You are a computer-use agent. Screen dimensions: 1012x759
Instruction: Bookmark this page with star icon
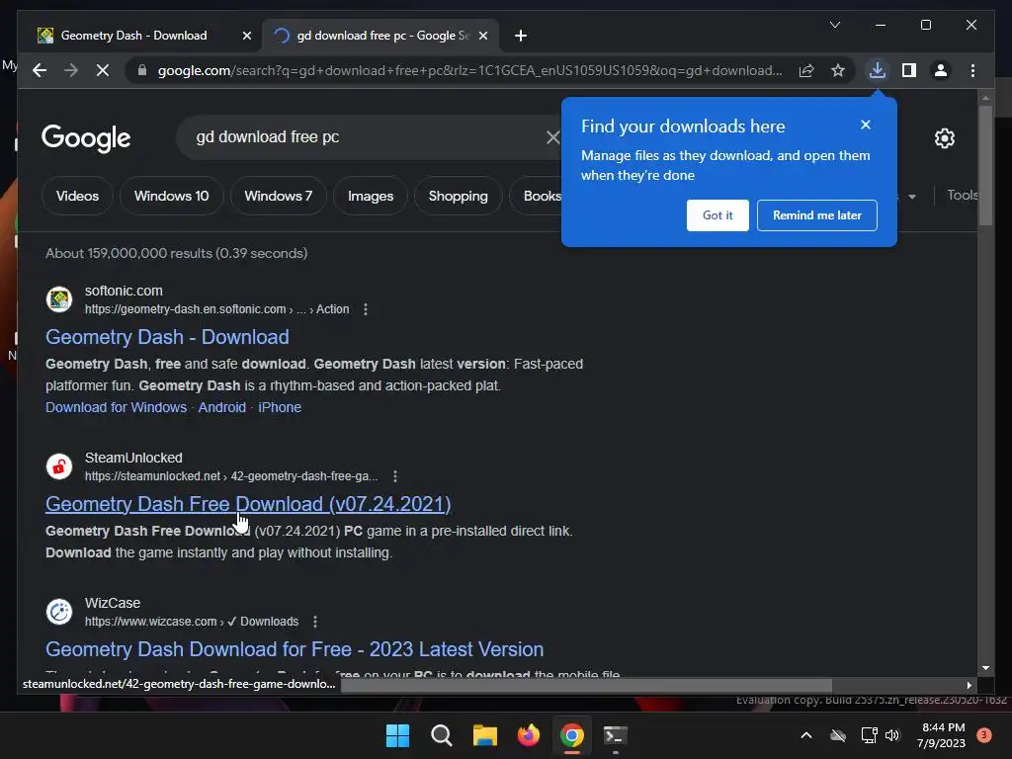coord(838,70)
